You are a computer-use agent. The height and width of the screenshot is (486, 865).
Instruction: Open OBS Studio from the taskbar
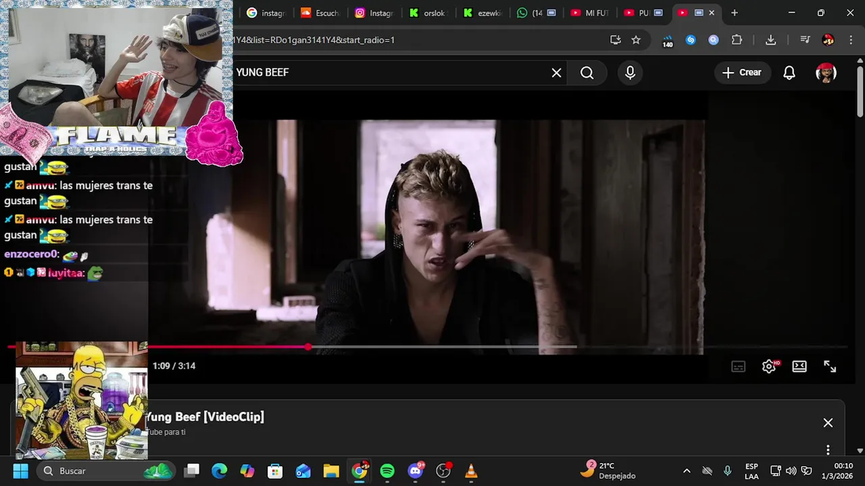coord(443,471)
